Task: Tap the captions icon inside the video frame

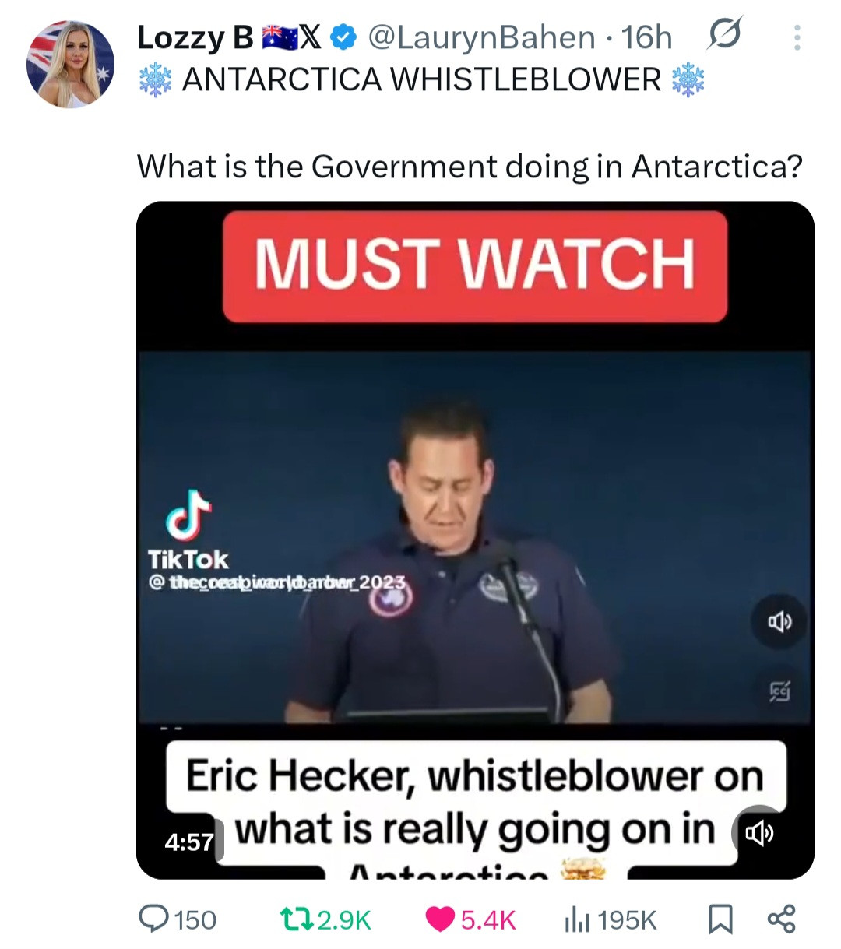Action: tap(779, 690)
